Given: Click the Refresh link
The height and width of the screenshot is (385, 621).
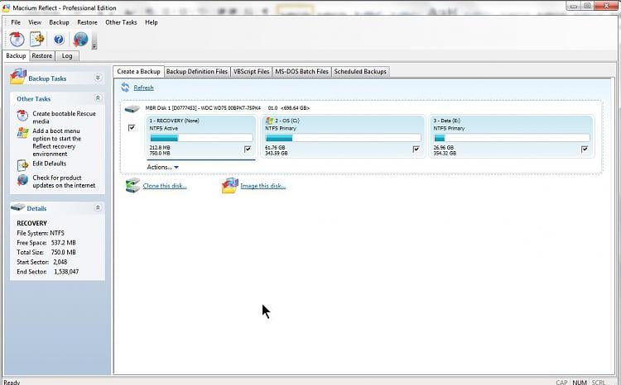Looking at the screenshot, I should point(143,88).
